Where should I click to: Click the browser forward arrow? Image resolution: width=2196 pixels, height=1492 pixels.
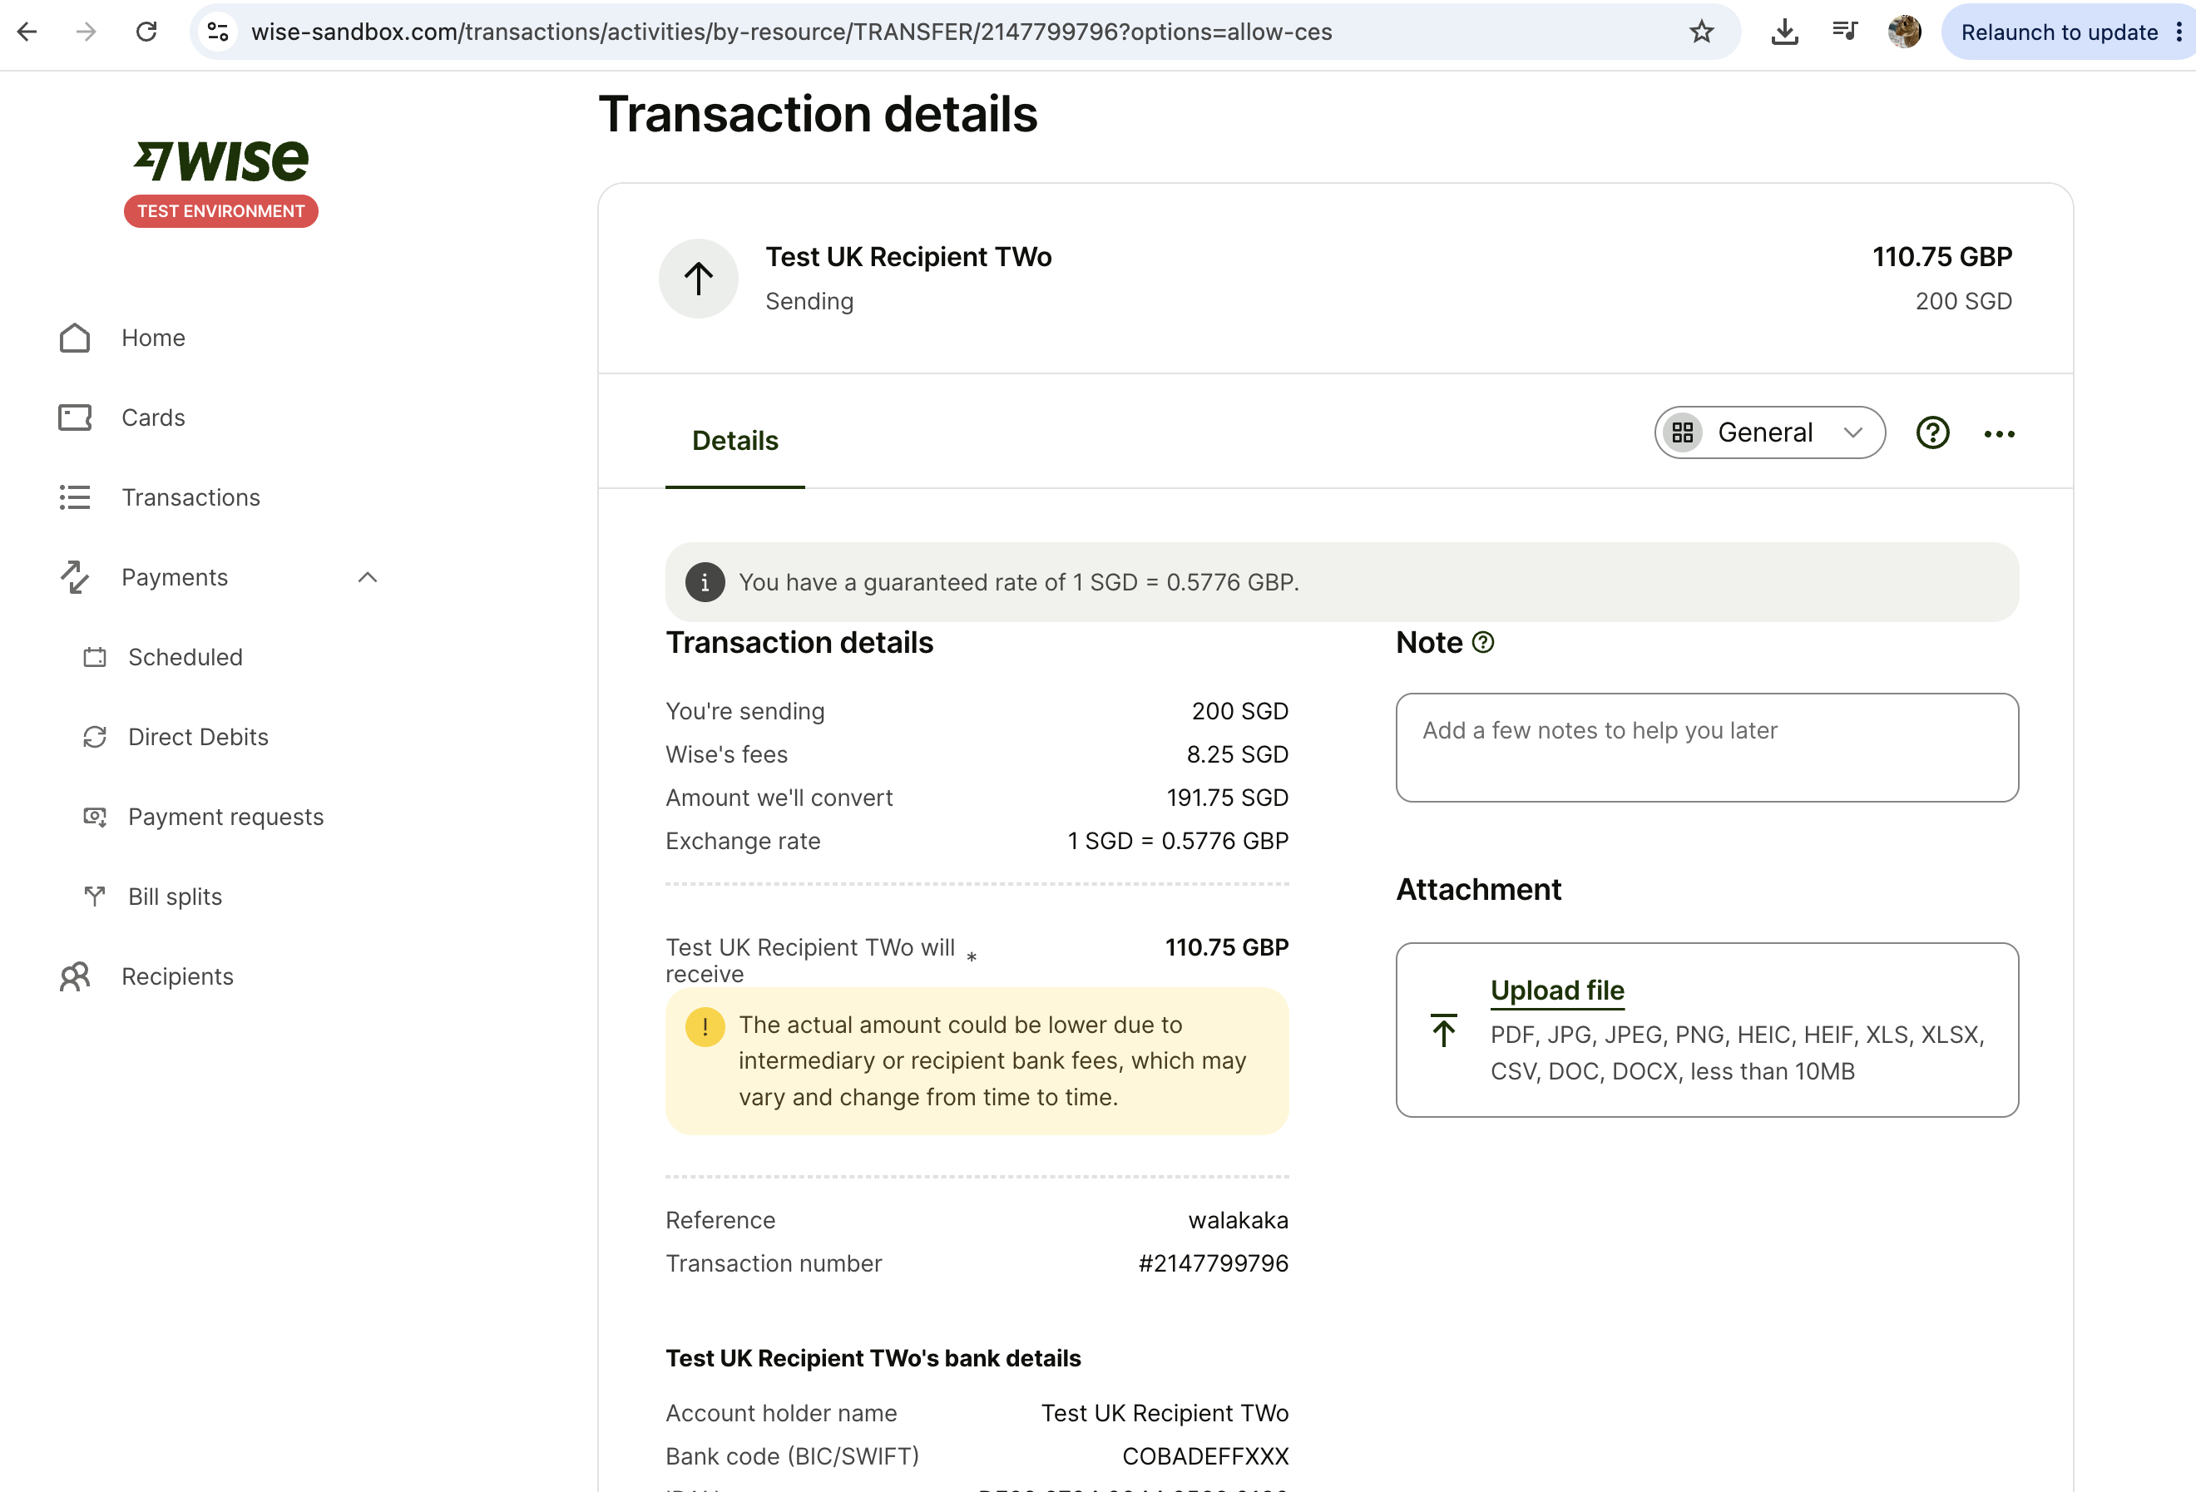pos(86,32)
